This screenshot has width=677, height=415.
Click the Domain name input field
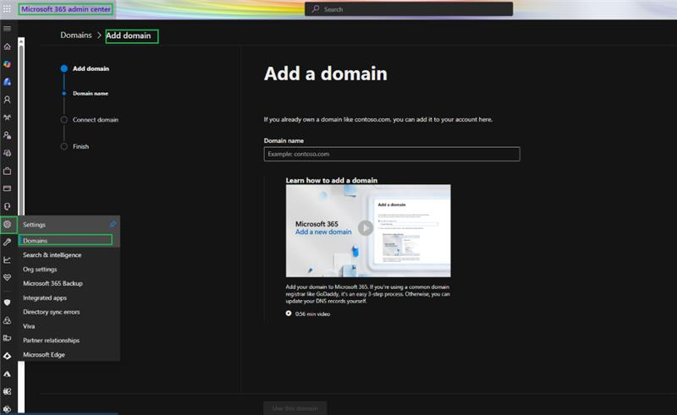tap(392, 154)
